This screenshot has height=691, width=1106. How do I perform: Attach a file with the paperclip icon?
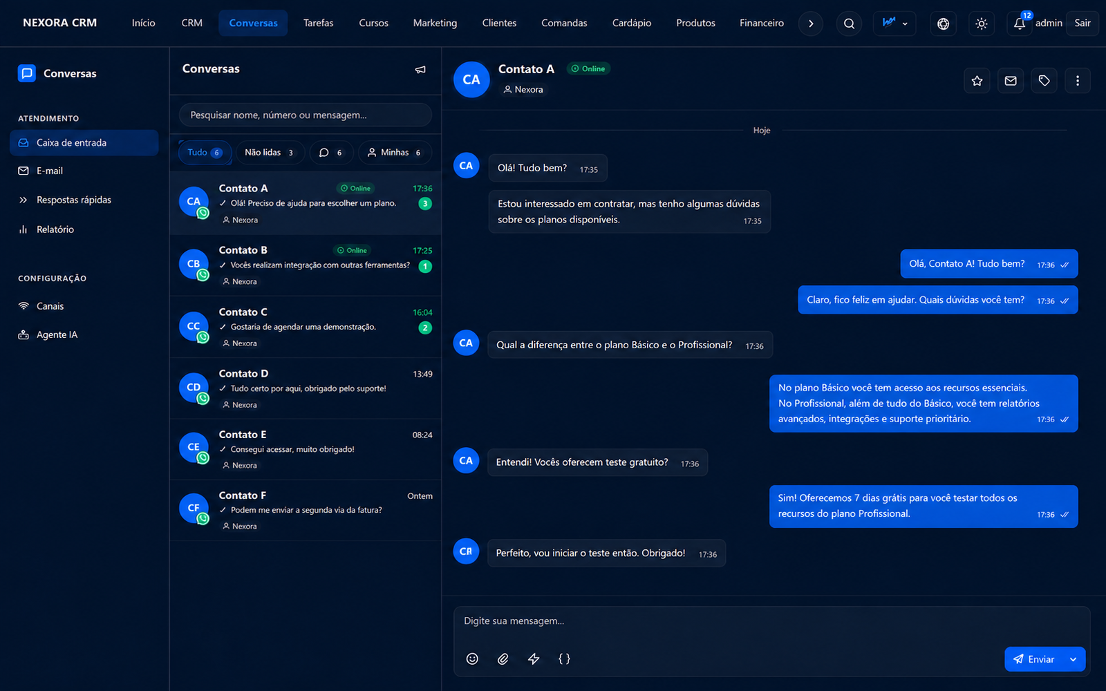503,659
